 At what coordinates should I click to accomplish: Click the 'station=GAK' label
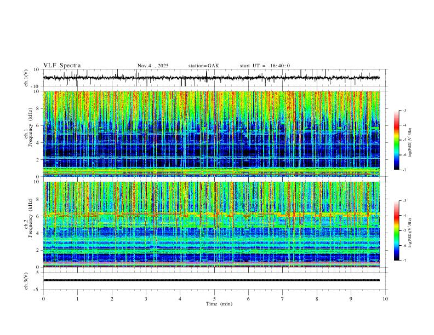pos(203,66)
